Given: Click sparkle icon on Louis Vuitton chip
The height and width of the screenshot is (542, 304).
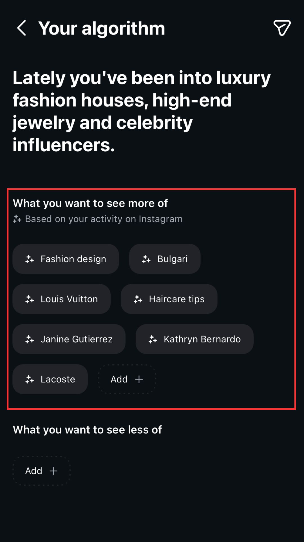Looking at the screenshot, I should pyautogui.click(x=30, y=299).
